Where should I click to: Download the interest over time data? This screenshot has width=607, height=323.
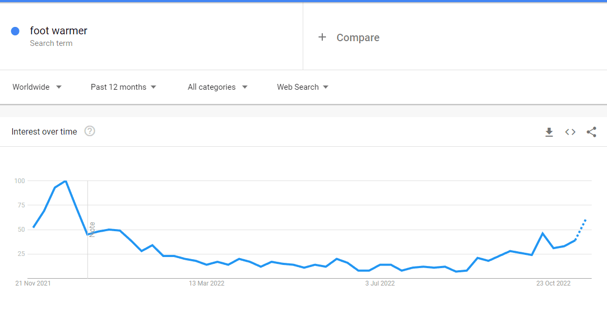[549, 132]
